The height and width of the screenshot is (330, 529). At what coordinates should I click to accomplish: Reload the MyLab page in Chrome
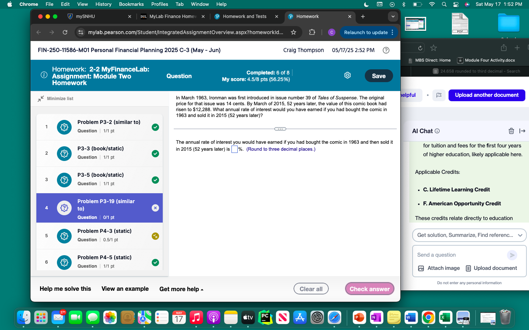pyautogui.click(x=65, y=32)
